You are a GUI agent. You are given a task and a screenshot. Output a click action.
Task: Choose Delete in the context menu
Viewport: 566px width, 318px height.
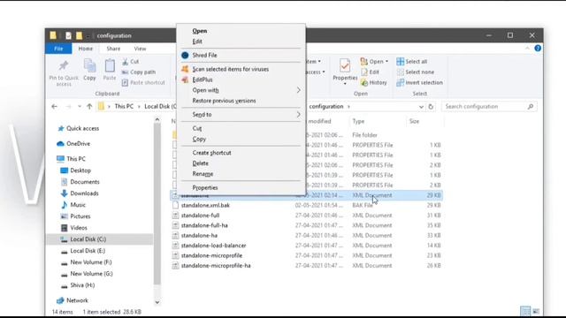201,163
